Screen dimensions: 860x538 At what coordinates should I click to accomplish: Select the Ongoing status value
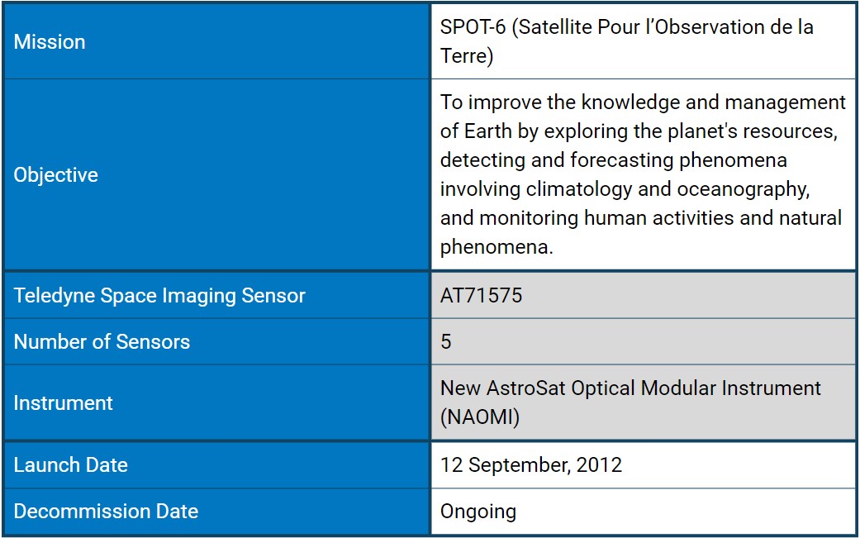click(x=478, y=511)
